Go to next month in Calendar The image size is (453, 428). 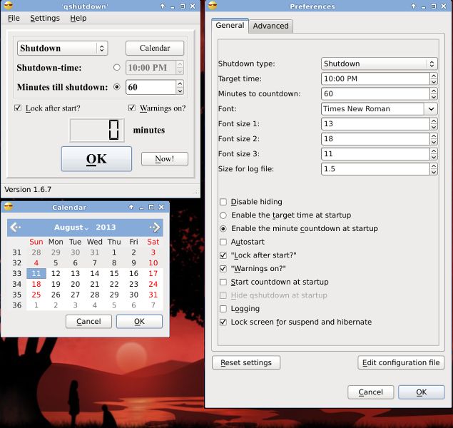tap(155, 228)
